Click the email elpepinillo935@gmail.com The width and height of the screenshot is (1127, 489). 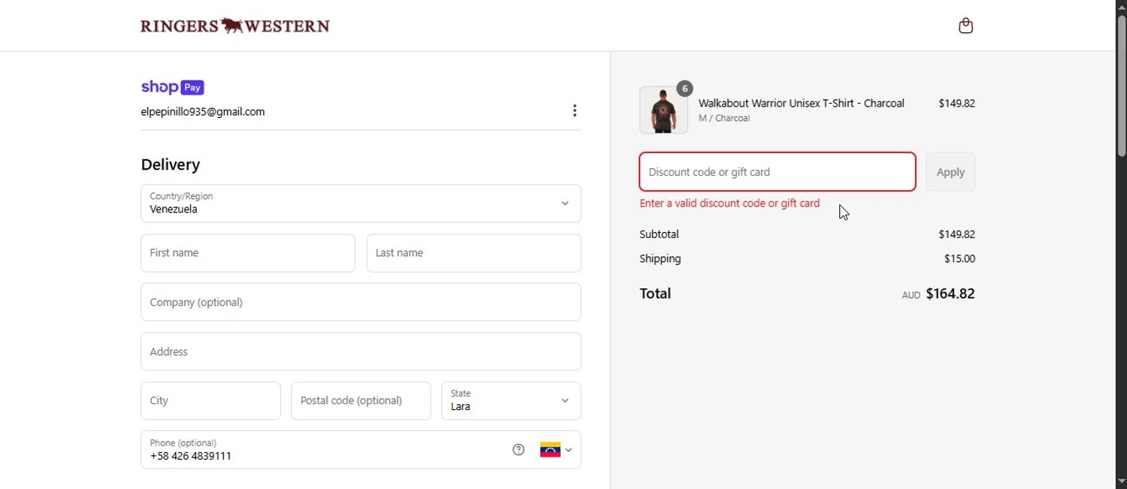click(x=203, y=112)
